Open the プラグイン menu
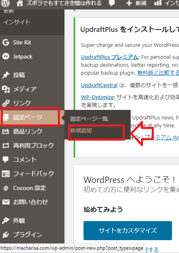 pyautogui.click(x=28, y=235)
